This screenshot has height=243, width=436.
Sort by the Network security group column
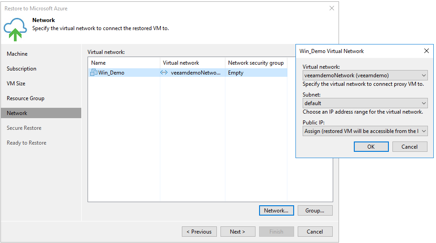tap(256, 63)
